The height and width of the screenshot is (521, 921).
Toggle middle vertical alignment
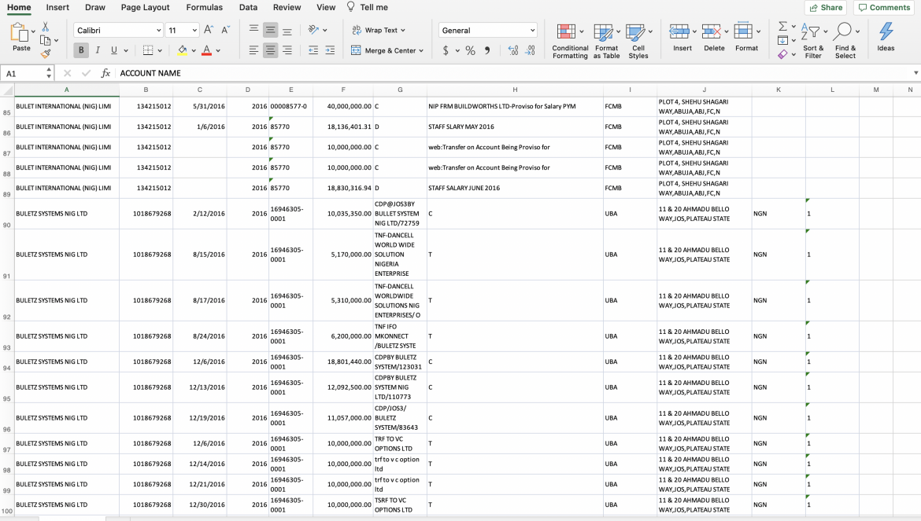(x=270, y=30)
